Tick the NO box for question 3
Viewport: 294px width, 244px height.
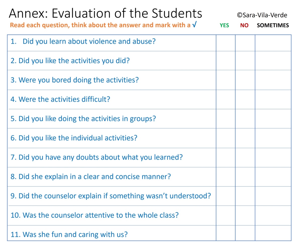[245, 80]
